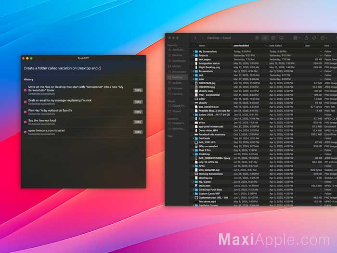Retry the 'Say the time out loud' task
The height and width of the screenshot is (253, 337).
click(138, 122)
